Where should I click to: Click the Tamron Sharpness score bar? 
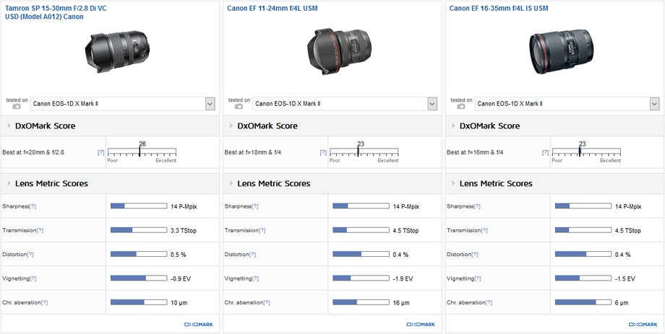(139, 206)
